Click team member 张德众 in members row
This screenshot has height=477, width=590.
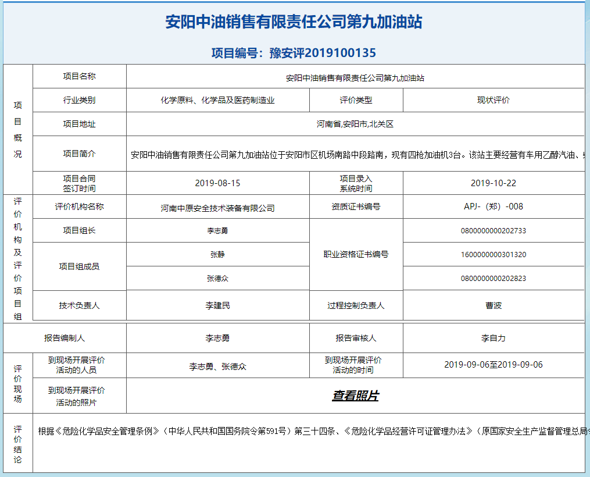click(x=218, y=279)
